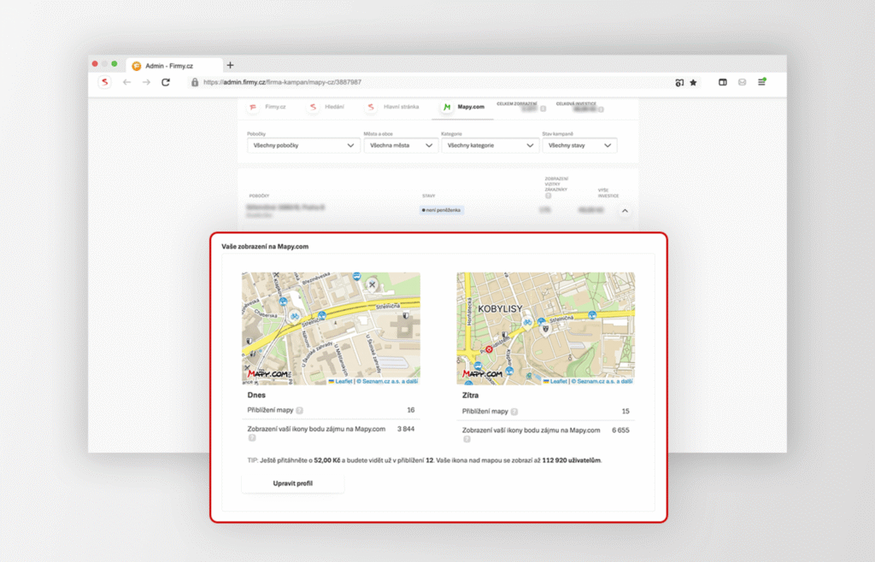Click help icon below Zobrazení vaší ikony under Dnes

252,438
